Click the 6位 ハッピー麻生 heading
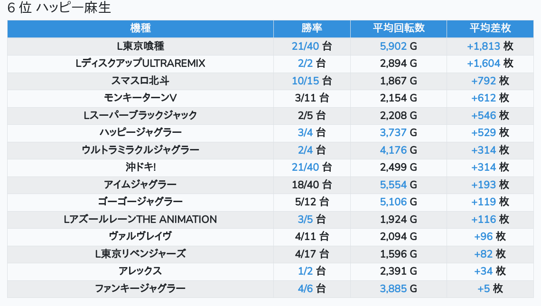Viewport: 541px width, 306px height. (x=59, y=9)
